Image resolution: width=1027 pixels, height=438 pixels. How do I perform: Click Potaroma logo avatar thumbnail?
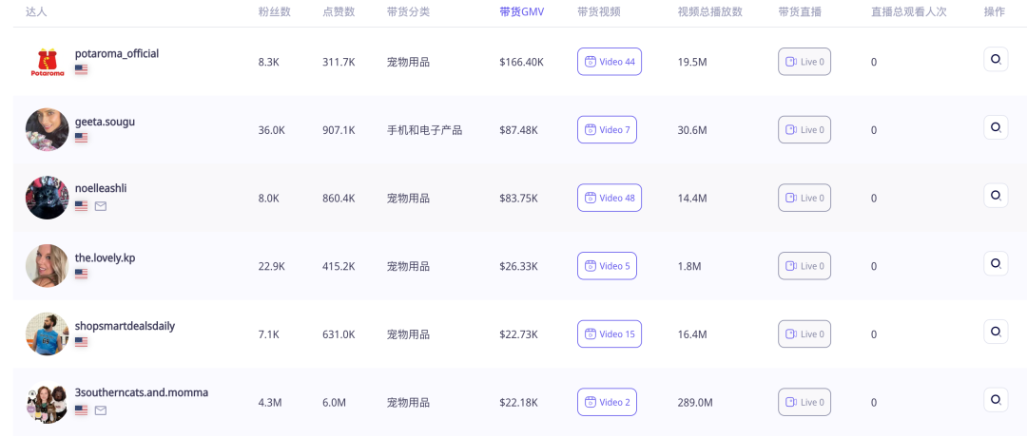pos(48,62)
